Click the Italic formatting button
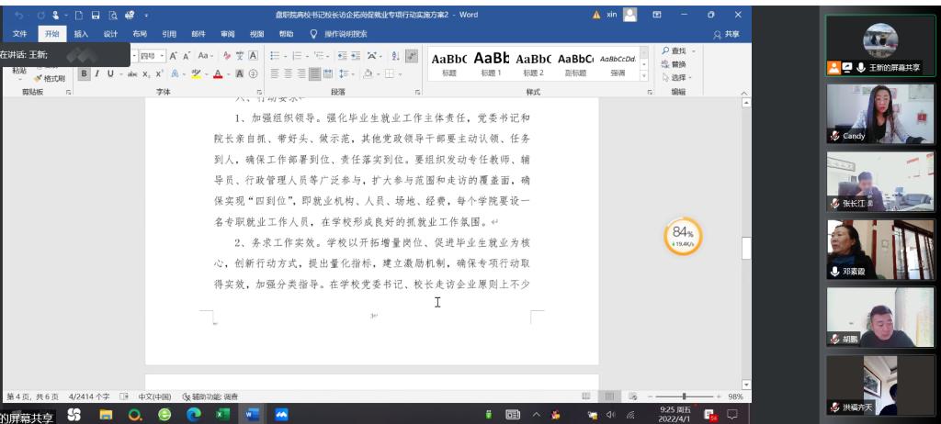The image size is (941, 424). click(97, 73)
